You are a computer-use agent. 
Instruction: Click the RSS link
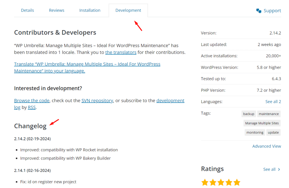[x=32, y=107]
